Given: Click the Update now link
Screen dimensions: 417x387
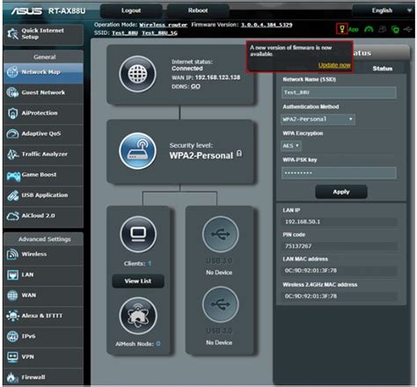Looking at the screenshot, I should [x=334, y=65].
